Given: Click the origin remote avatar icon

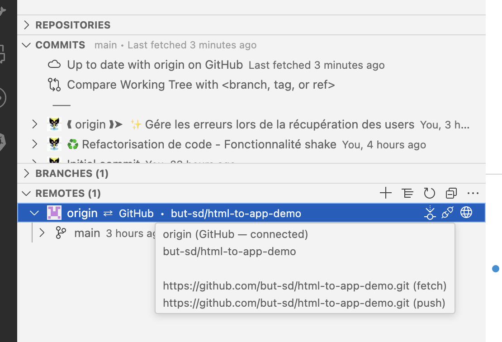Looking at the screenshot, I should coord(54,213).
